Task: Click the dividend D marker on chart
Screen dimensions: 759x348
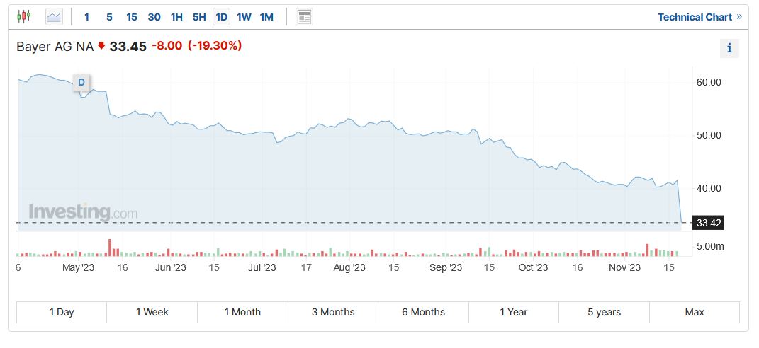Action: [x=81, y=82]
